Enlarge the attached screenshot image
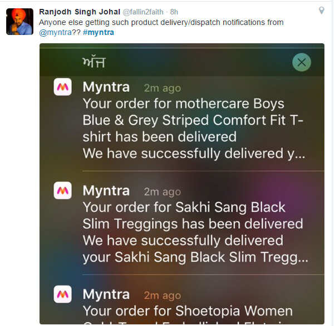This screenshot has width=334, height=326. [x=182, y=184]
